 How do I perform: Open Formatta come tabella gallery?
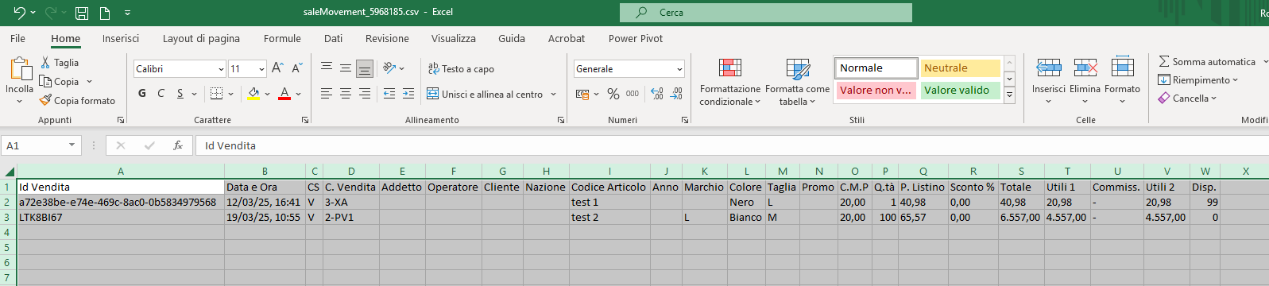click(797, 82)
